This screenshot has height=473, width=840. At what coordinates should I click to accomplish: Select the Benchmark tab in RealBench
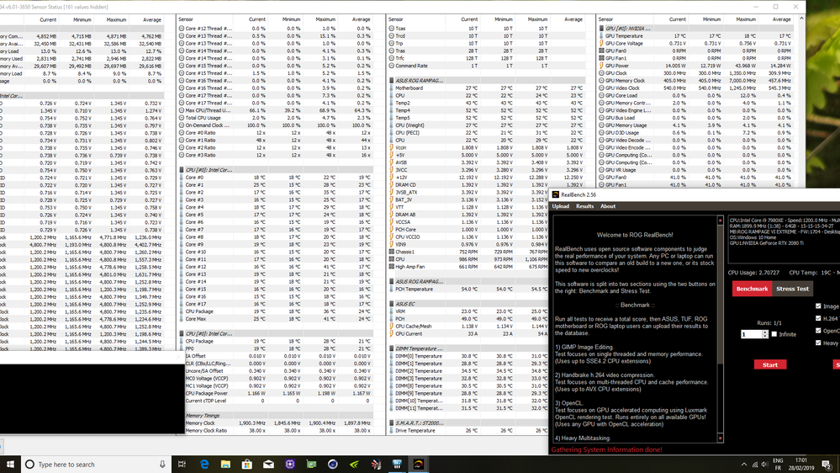pyautogui.click(x=752, y=289)
